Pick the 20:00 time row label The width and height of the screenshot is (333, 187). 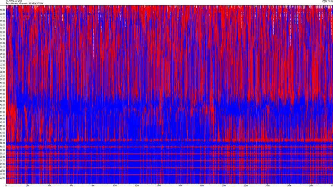point(2,153)
